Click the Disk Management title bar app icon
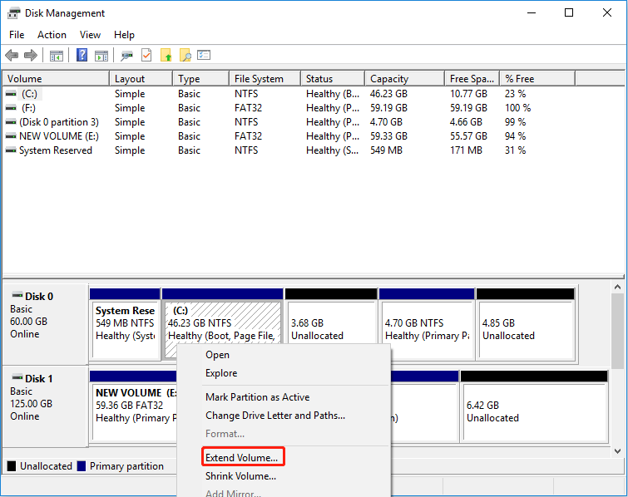This screenshot has width=628, height=497. 13,13
